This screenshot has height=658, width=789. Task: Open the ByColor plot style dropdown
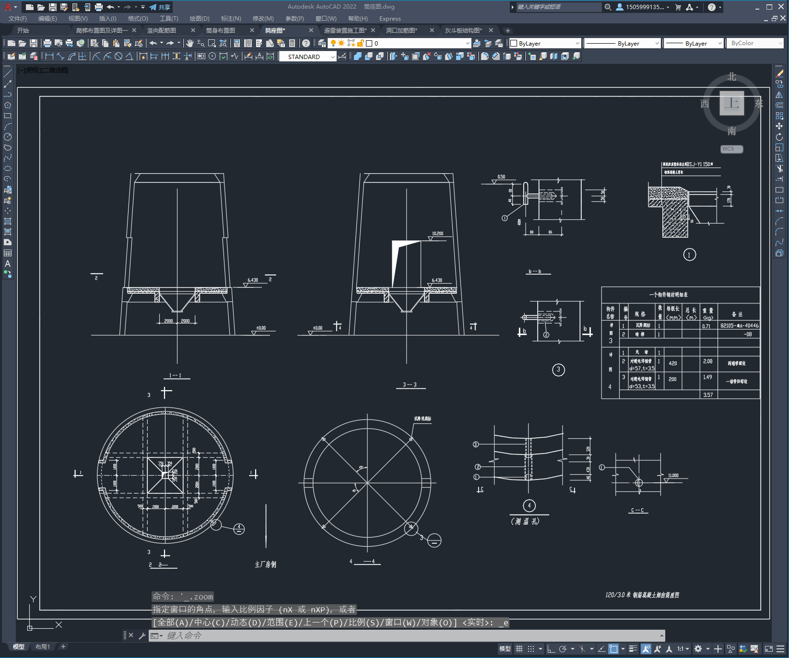pyautogui.click(x=755, y=43)
